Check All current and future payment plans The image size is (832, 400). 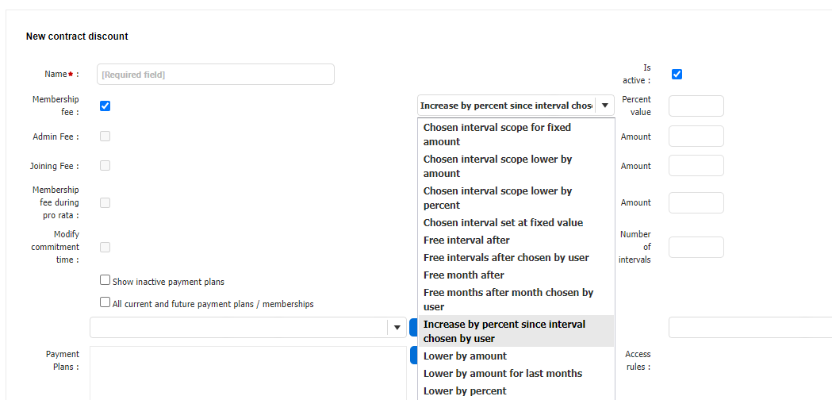click(x=105, y=302)
